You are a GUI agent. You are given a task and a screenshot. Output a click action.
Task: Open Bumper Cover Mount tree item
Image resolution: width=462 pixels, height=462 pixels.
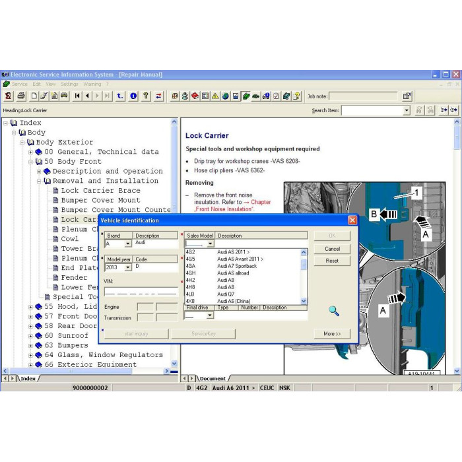tap(100, 201)
